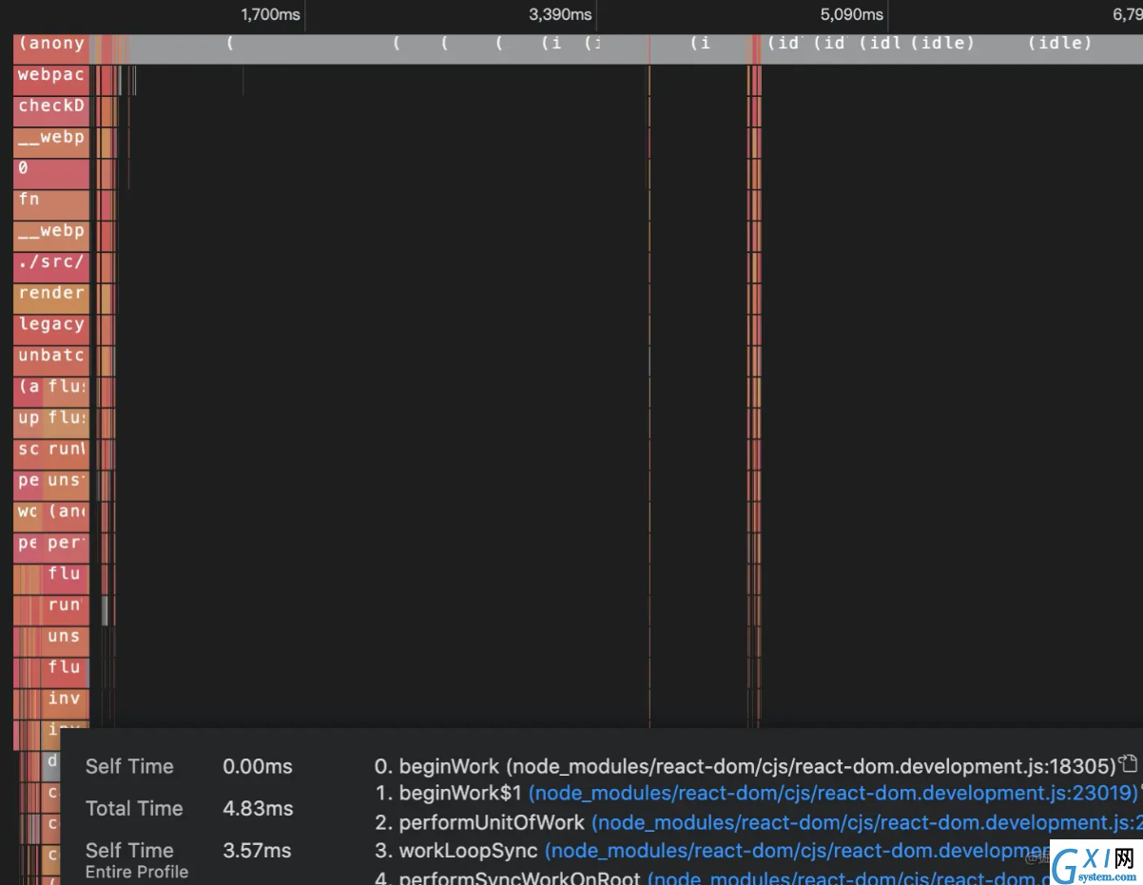Copy the beginWork stack trace with the clipboard icon

1128,762
